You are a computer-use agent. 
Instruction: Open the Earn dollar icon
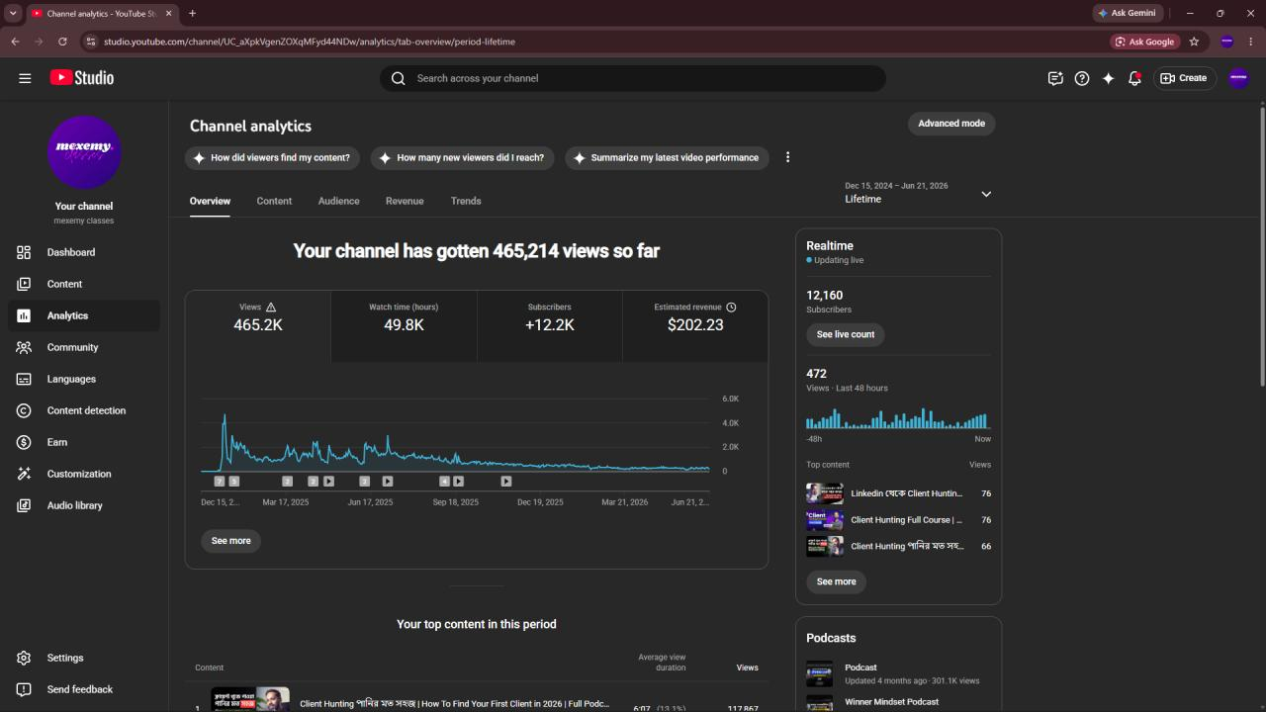click(x=24, y=442)
